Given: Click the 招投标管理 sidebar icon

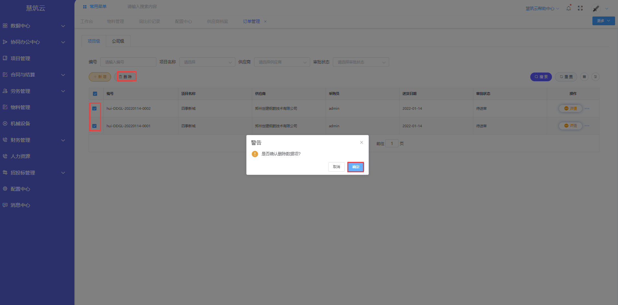Looking at the screenshot, I should tap(5, 173).
